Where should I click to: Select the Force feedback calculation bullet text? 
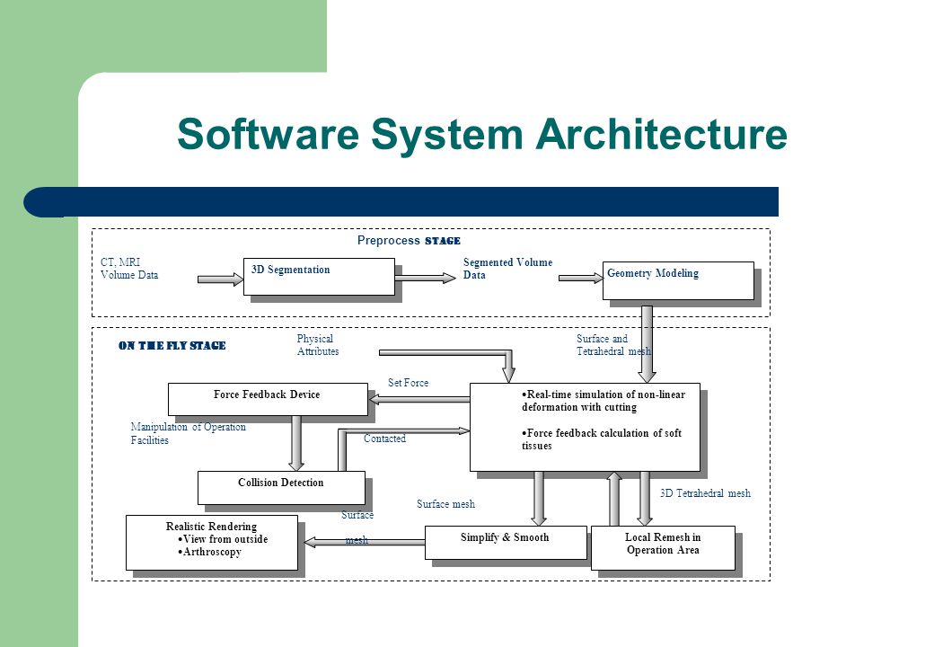click(602, 439)
